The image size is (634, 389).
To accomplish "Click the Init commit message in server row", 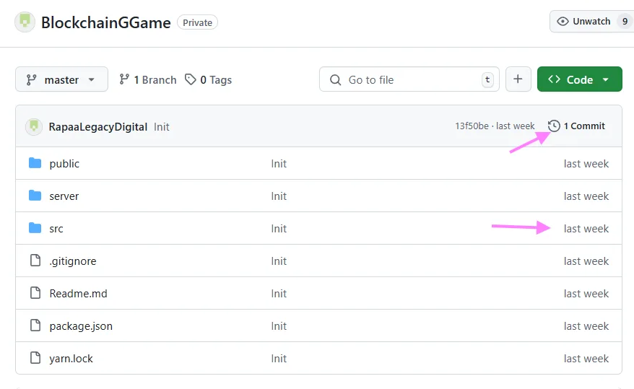I will pos(279,196).
